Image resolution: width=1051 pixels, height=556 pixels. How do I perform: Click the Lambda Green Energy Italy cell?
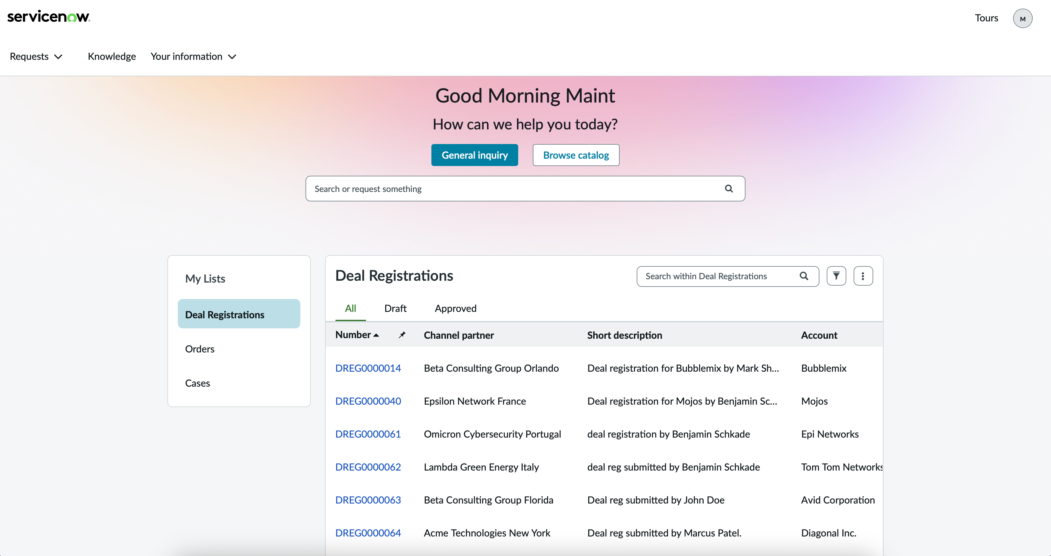(x=481, y=467)
